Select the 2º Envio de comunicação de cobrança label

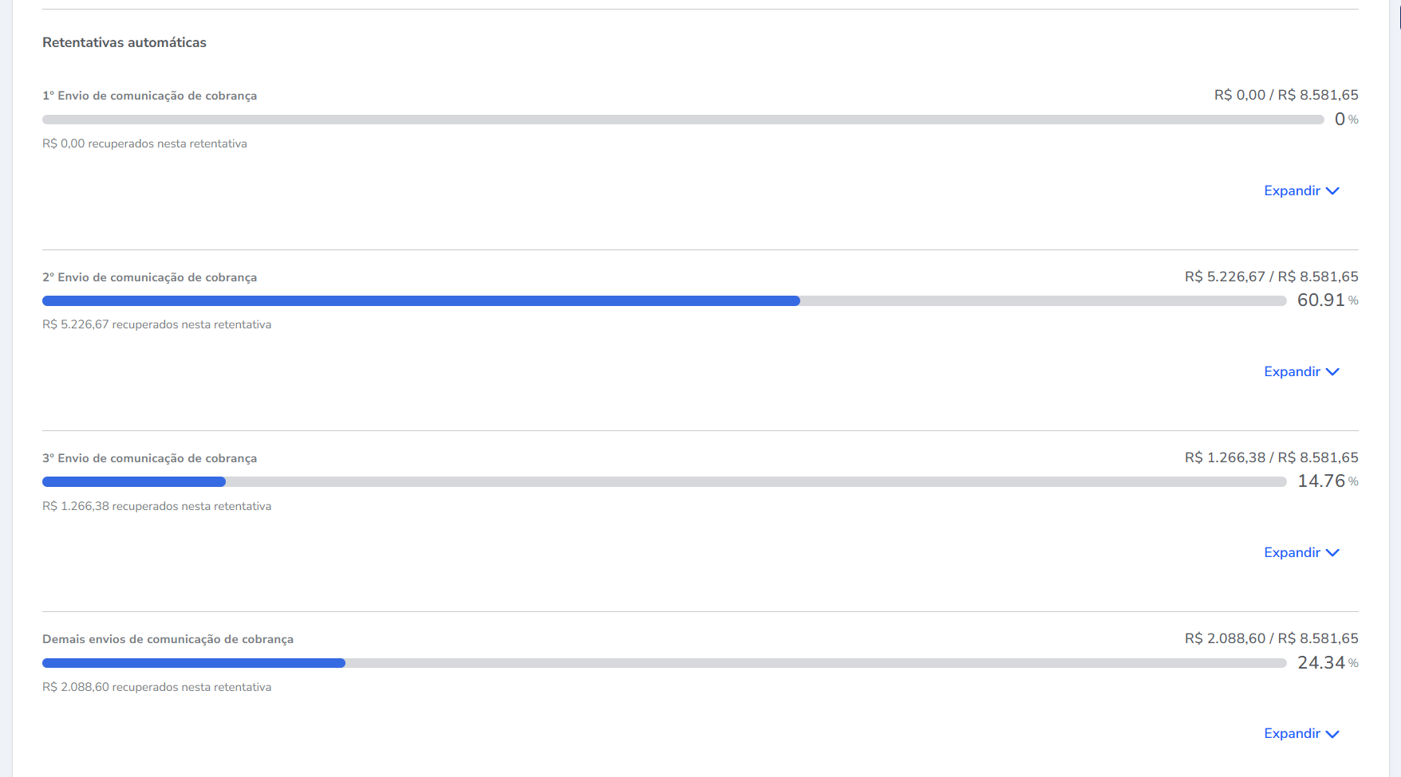pos(149,277)
